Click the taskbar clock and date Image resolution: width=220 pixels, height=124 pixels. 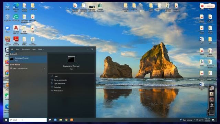pos(207,120)
